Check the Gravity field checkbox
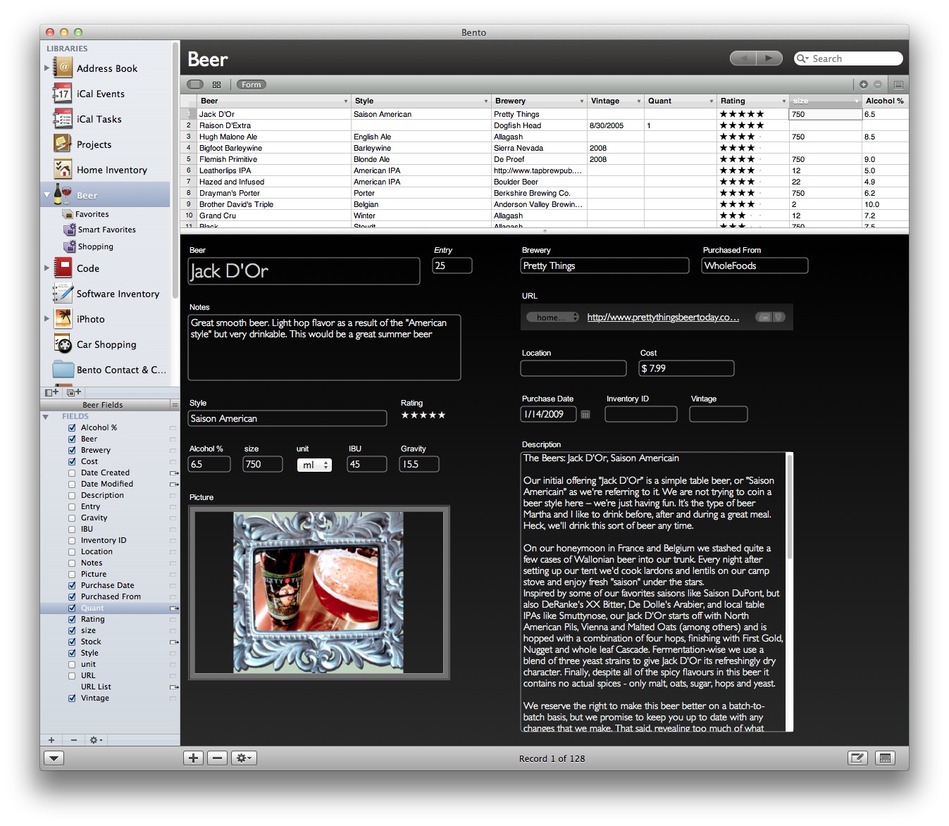 tap(72, 518)
